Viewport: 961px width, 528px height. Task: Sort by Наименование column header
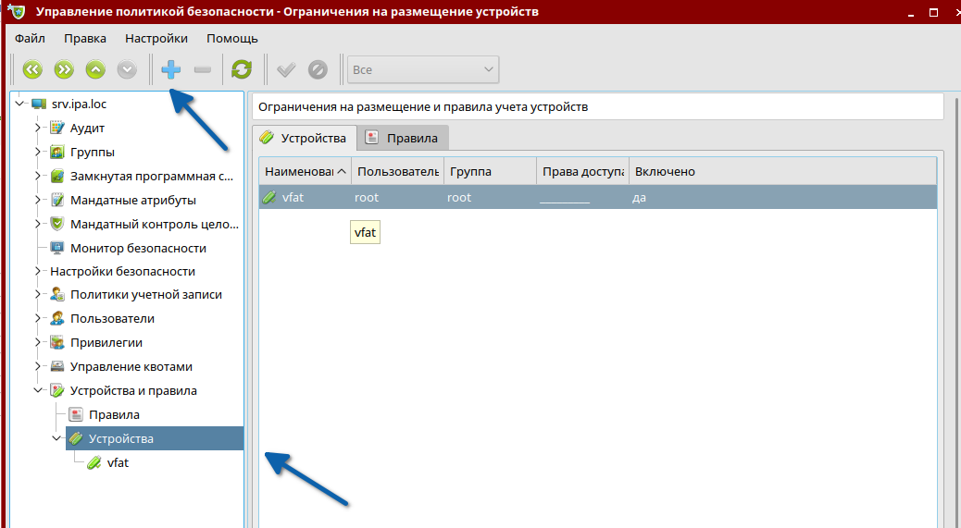(299, 171)
